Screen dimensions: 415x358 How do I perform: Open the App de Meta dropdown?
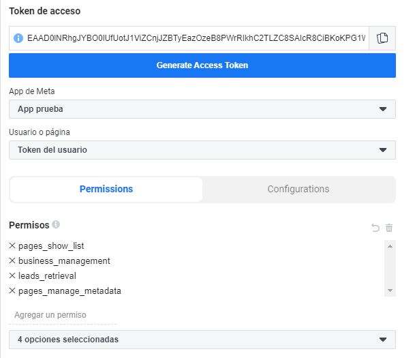coord(202,109)
